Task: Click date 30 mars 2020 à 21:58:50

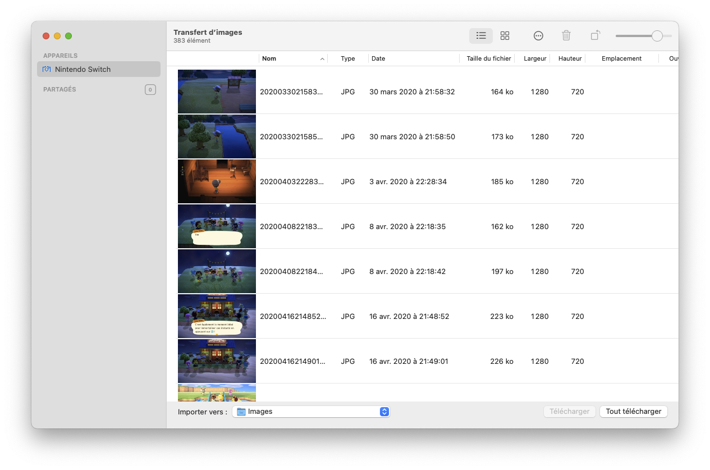Action: (x=412, y=136)
